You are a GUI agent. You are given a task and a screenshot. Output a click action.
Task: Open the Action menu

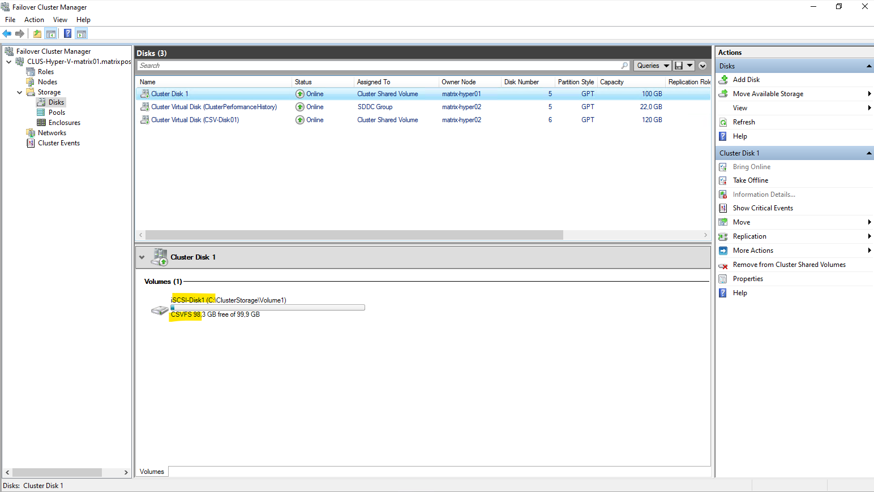pyautogui.click(x=34, y=20)
